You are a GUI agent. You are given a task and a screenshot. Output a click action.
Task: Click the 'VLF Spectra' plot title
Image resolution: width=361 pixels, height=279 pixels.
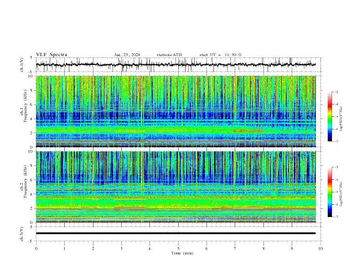click(52, 55)
